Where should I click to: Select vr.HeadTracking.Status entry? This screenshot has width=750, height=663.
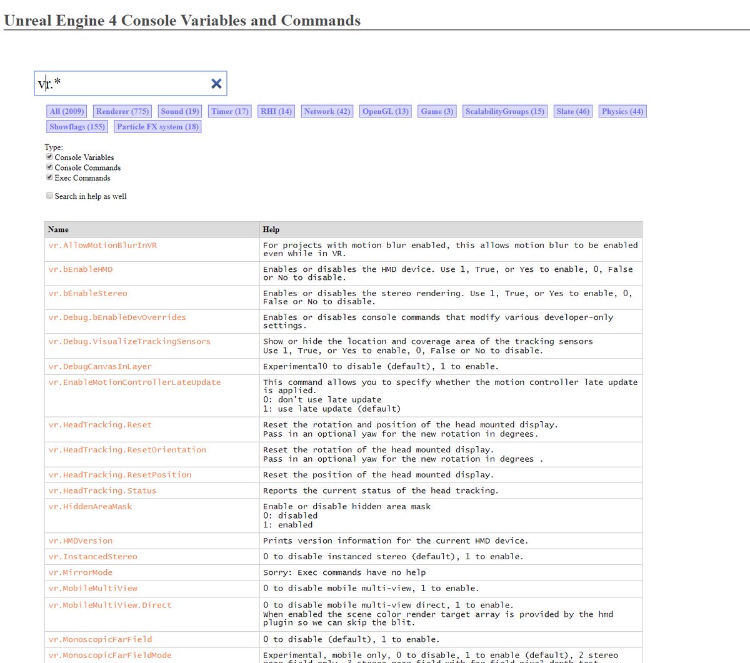point(102,491)
